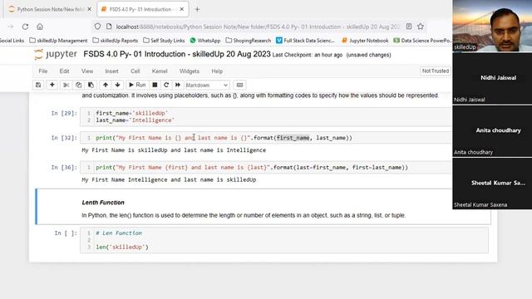532x299 pixels.
Task: Click code cell In [32] print format
Action: point(266,138)
